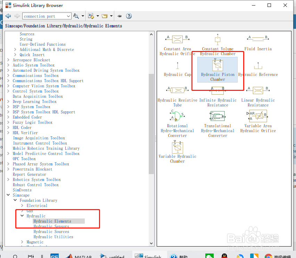Image resolution: width=296 pixels, height=258 pixels.
Task: Click the new model icon in toolbar
Action: (x=91, y=16)
